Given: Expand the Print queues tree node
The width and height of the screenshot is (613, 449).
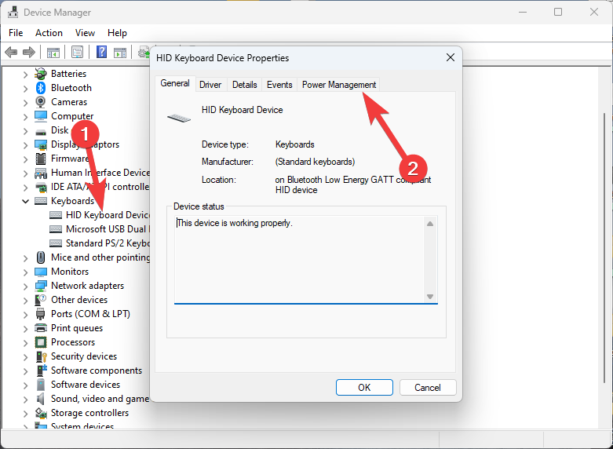Looking at the screenshot, I should click(25, 329).
